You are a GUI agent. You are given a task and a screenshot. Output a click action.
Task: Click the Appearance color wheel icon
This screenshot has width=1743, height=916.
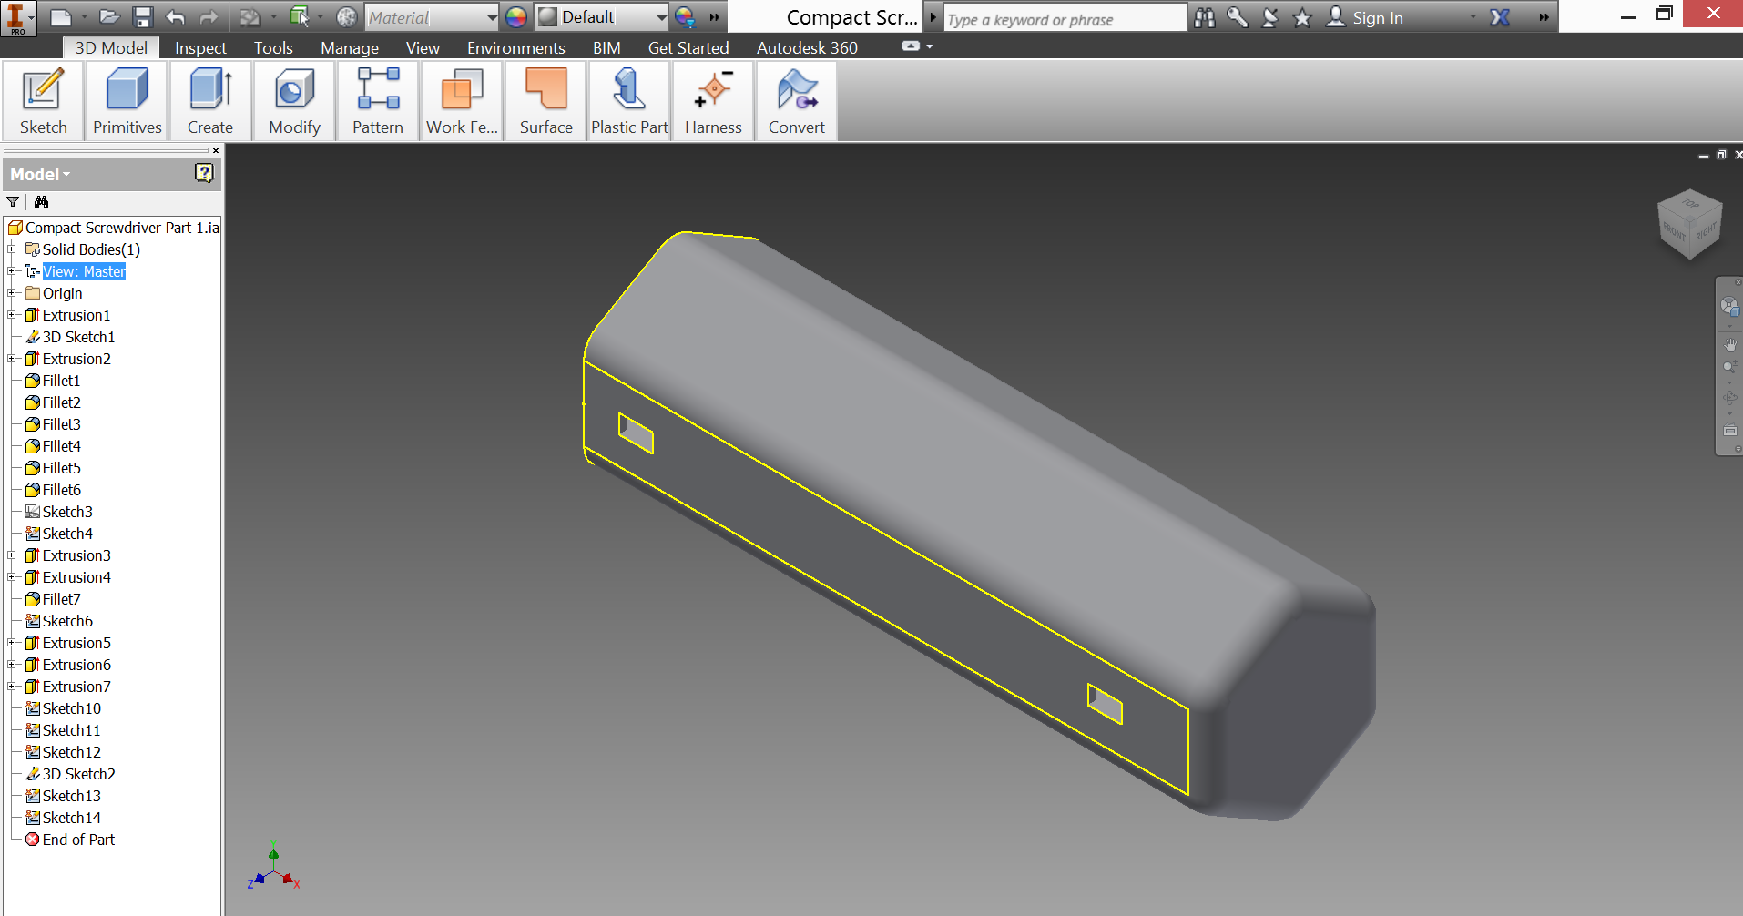point(516,17)
